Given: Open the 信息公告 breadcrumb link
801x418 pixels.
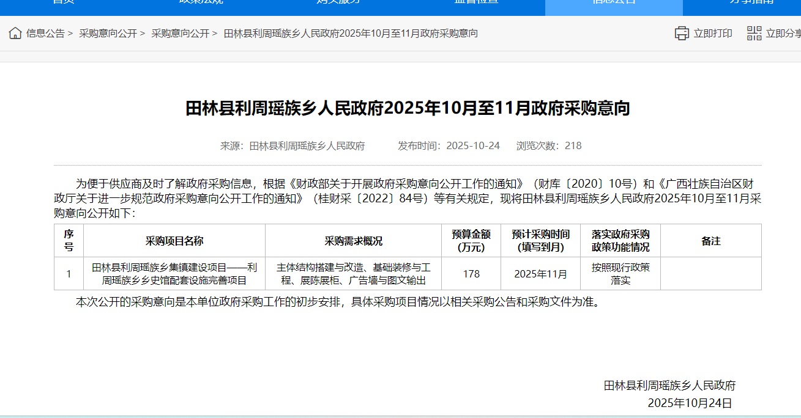Looking at the screenshot, I should pos(45,34).
